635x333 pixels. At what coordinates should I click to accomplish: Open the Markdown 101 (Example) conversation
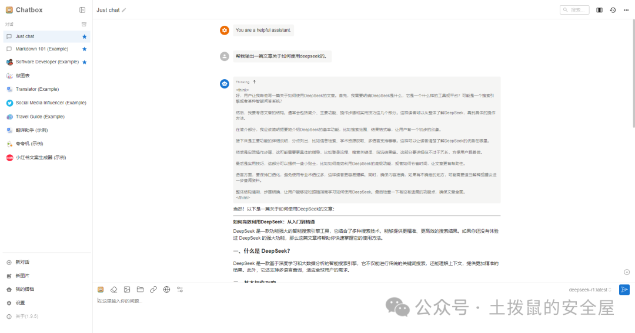(46, 49)
